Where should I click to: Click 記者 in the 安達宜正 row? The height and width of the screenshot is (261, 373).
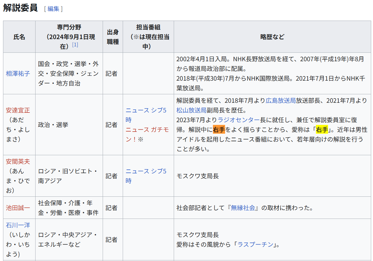click(x=111, y=125)
